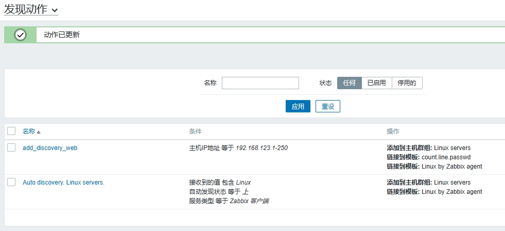Tick the select-all checkbox in table header
The height and width of the screenshot is (231, 505).
tap(11, 131)
